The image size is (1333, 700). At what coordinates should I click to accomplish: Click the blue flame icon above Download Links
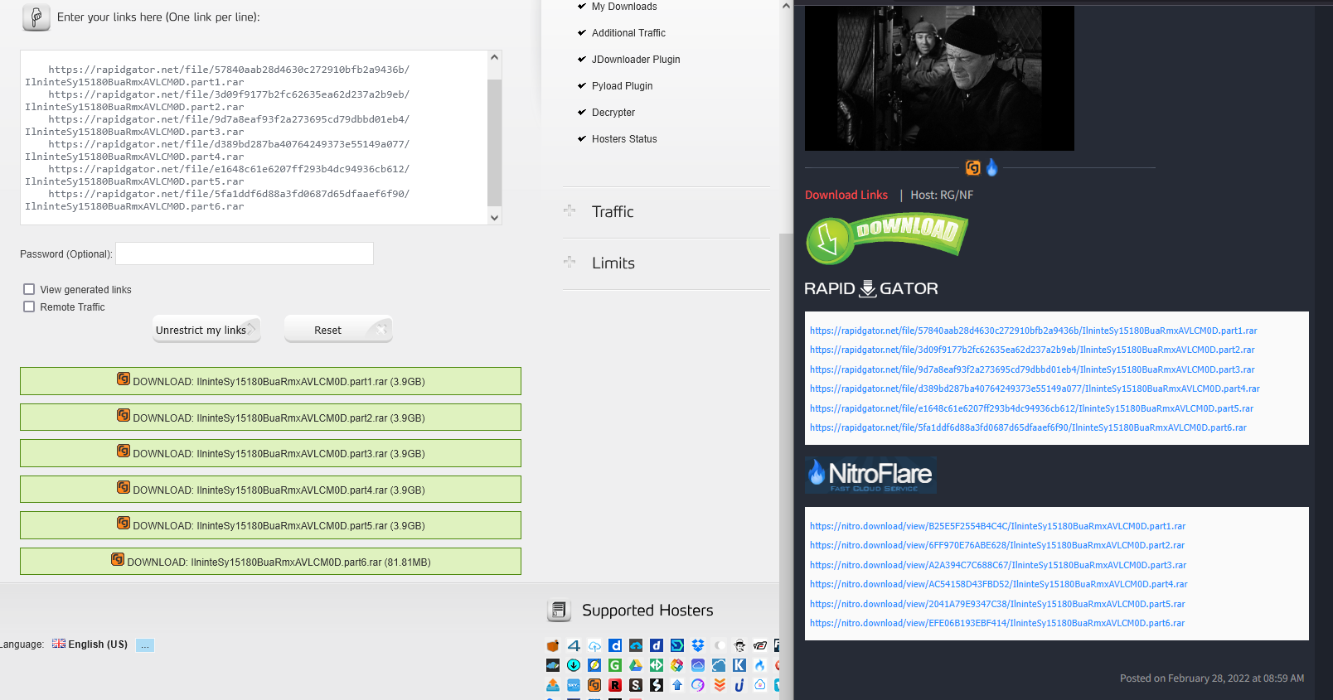(x=992, y=167)
